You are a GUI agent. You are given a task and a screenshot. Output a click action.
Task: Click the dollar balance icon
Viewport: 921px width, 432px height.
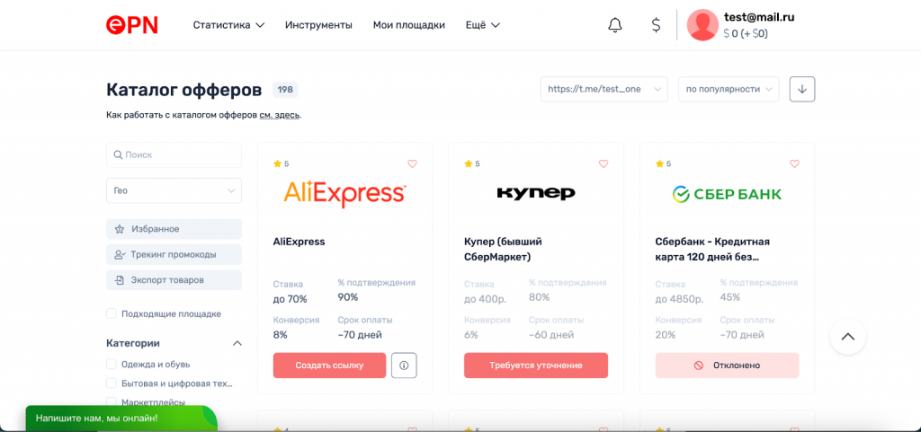click(656, 25)
